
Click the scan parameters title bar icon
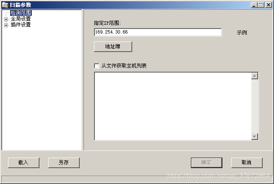pos(5,5)
